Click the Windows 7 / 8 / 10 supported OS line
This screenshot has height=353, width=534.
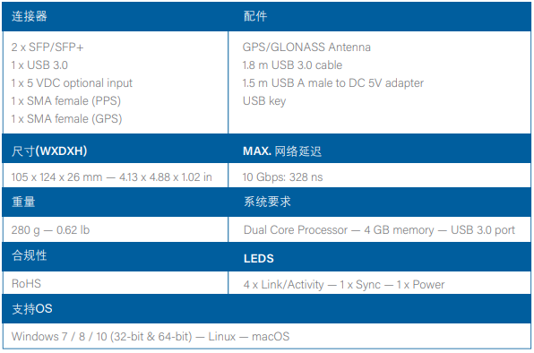(151, 337)
